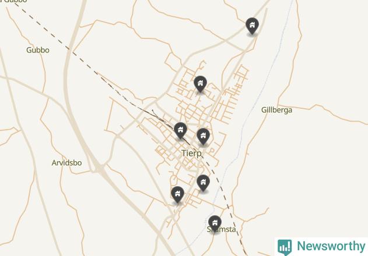Click the partially cut-off Gubbo label at top edge
Viewport: 368px width, 256px height.
13,1
